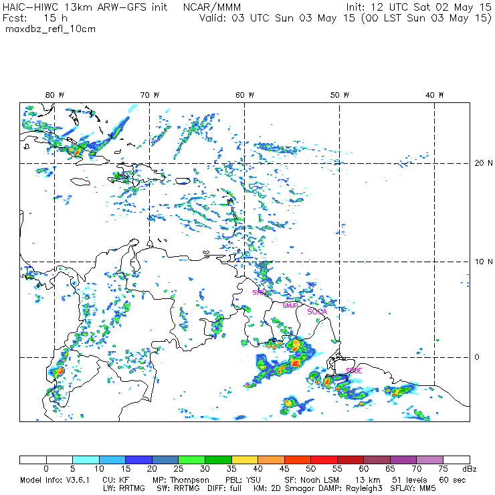Click the light blue 10-15 dBZ swatch
This screenshot has width=495, height=495.
click(112, 460)
